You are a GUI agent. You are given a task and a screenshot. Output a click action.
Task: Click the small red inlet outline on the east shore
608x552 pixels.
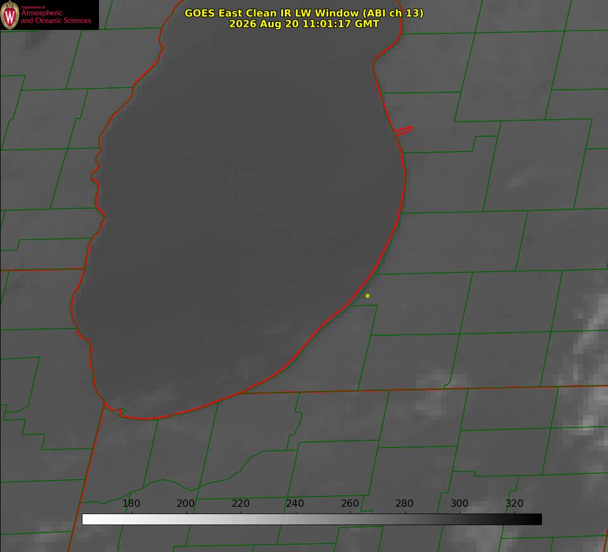(403, 131)
